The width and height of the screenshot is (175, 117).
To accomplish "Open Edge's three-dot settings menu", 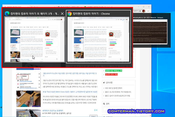I will coord(148,11).
